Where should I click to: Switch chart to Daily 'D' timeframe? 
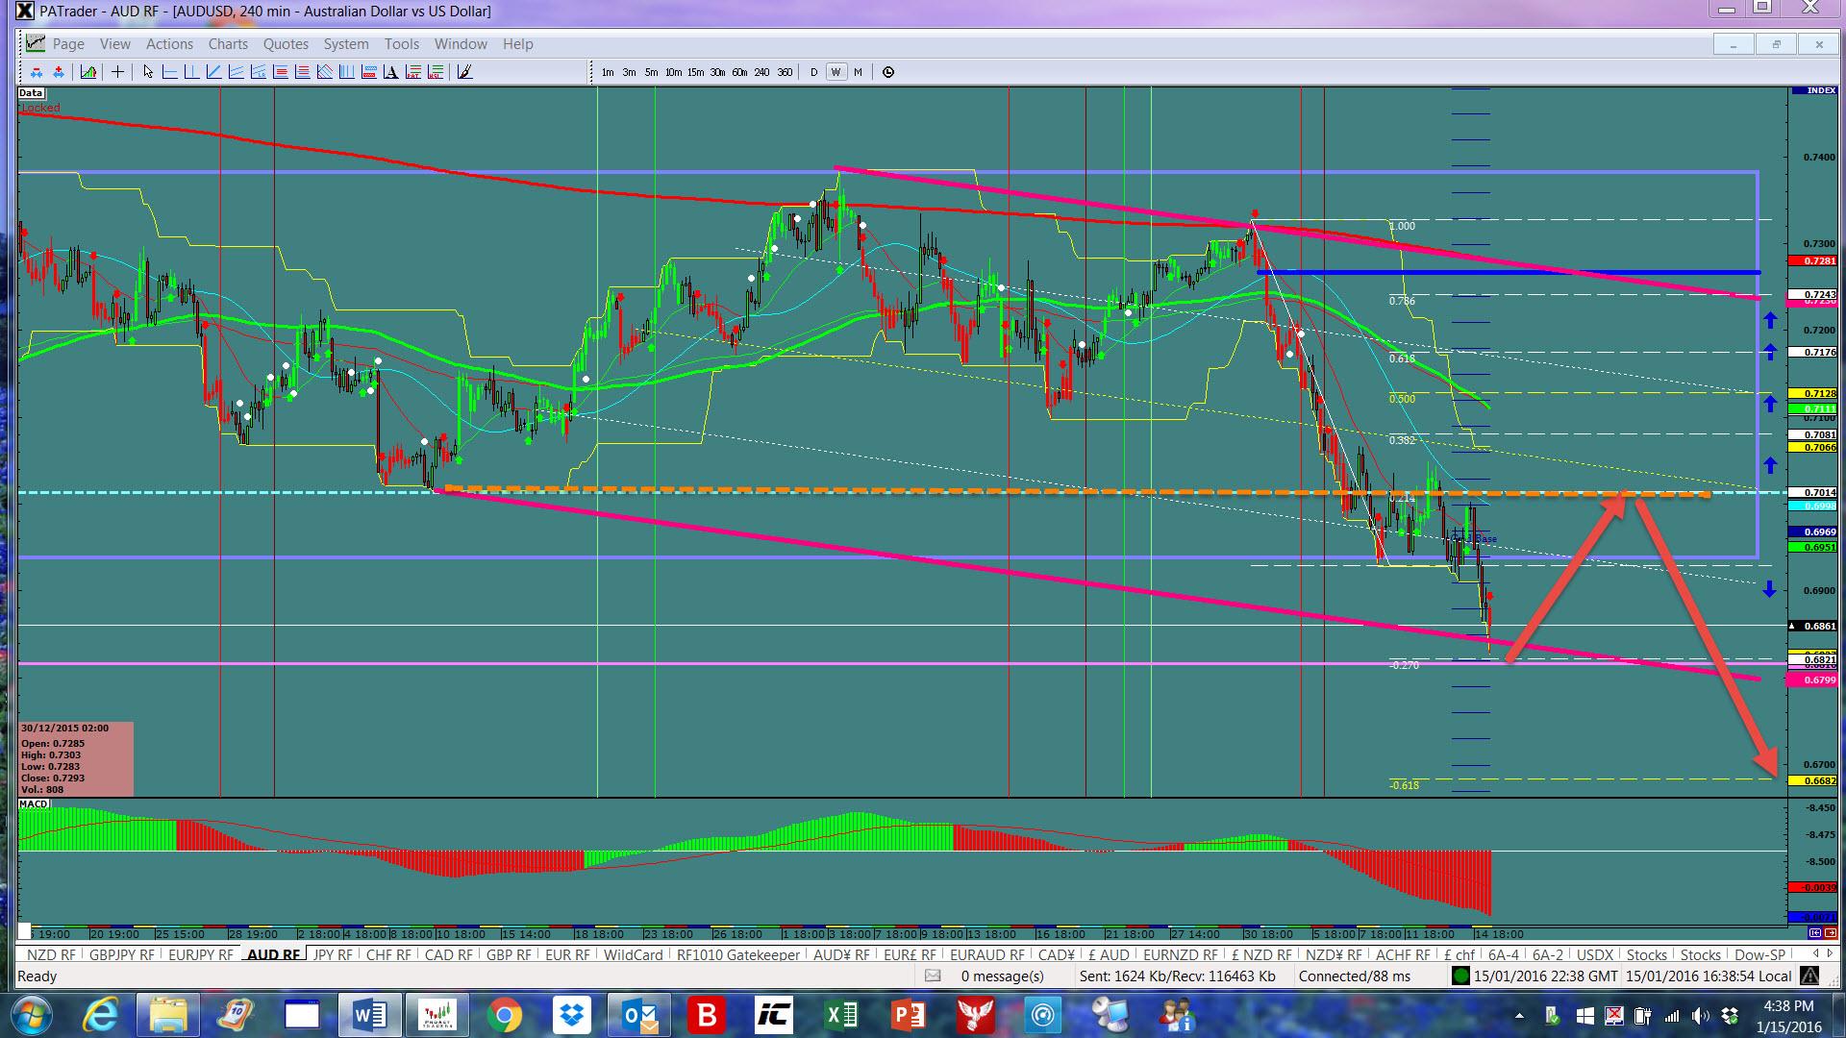tap(814, 72)
